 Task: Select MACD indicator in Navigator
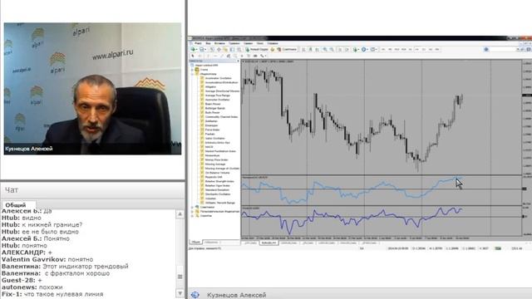(209, 147)
